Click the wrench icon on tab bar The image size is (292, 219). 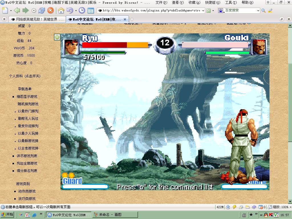coord(282,19)
